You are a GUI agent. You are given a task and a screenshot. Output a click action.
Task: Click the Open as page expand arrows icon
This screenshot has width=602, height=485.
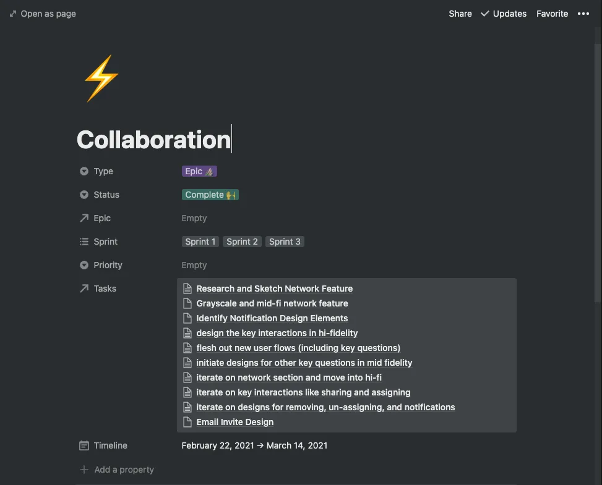click(x=13, y=14)
